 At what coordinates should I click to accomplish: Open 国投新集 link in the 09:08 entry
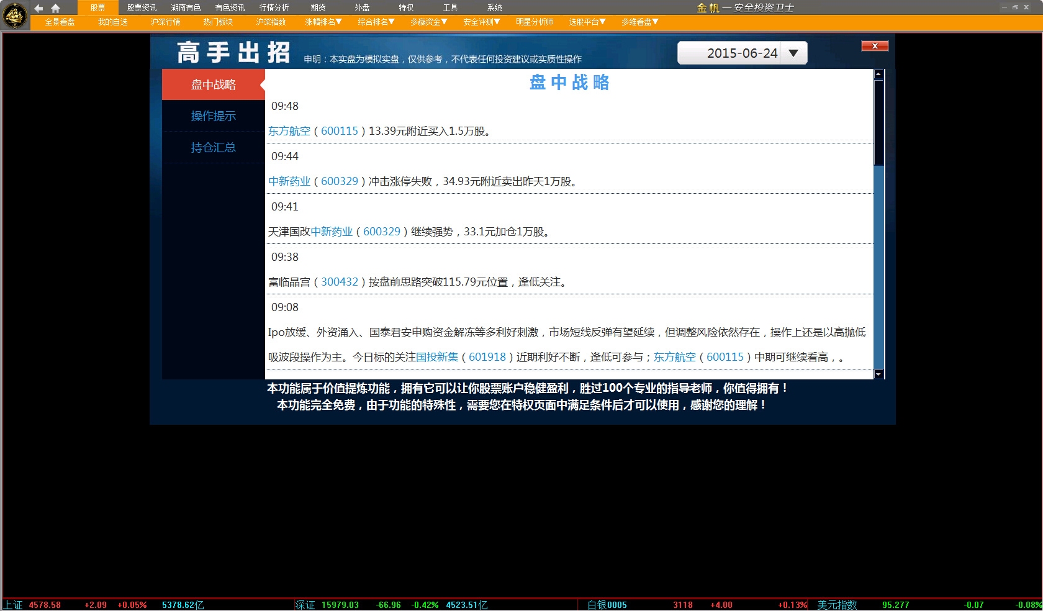tap(437, 357)
